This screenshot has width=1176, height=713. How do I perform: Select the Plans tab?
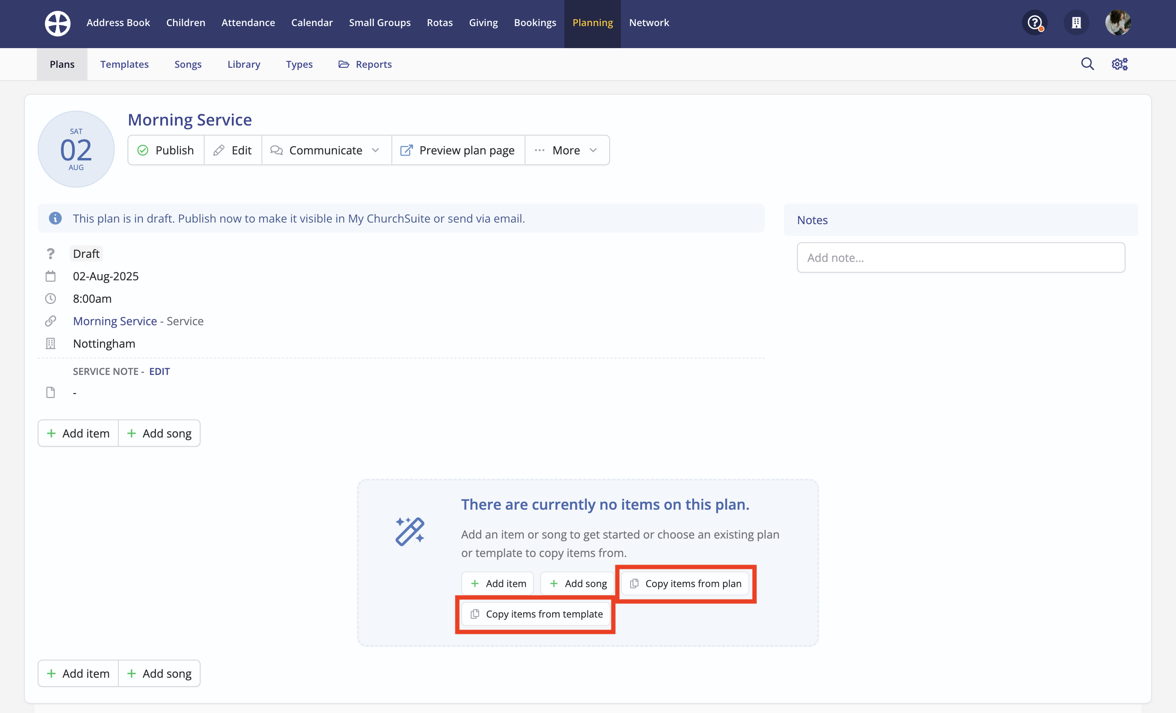pyautogui.click(x=62, y=64)
